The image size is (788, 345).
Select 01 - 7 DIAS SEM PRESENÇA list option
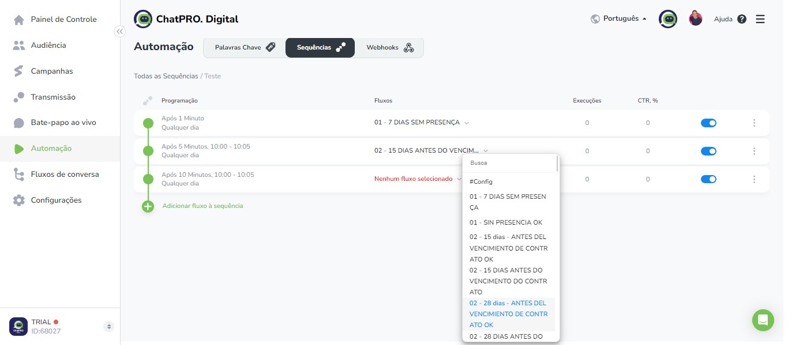[x=509, y=202]
